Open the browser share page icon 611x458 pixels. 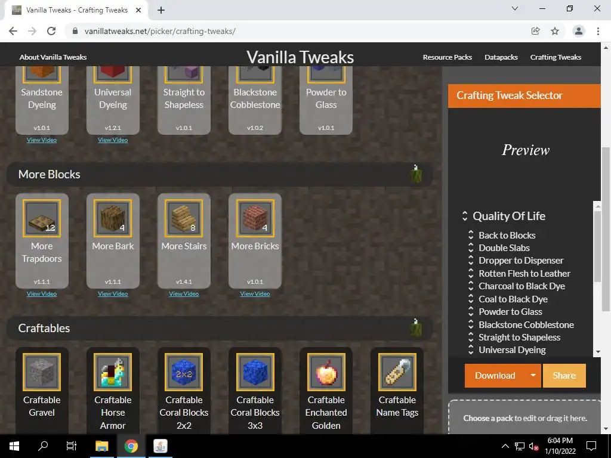coord(536,31)
